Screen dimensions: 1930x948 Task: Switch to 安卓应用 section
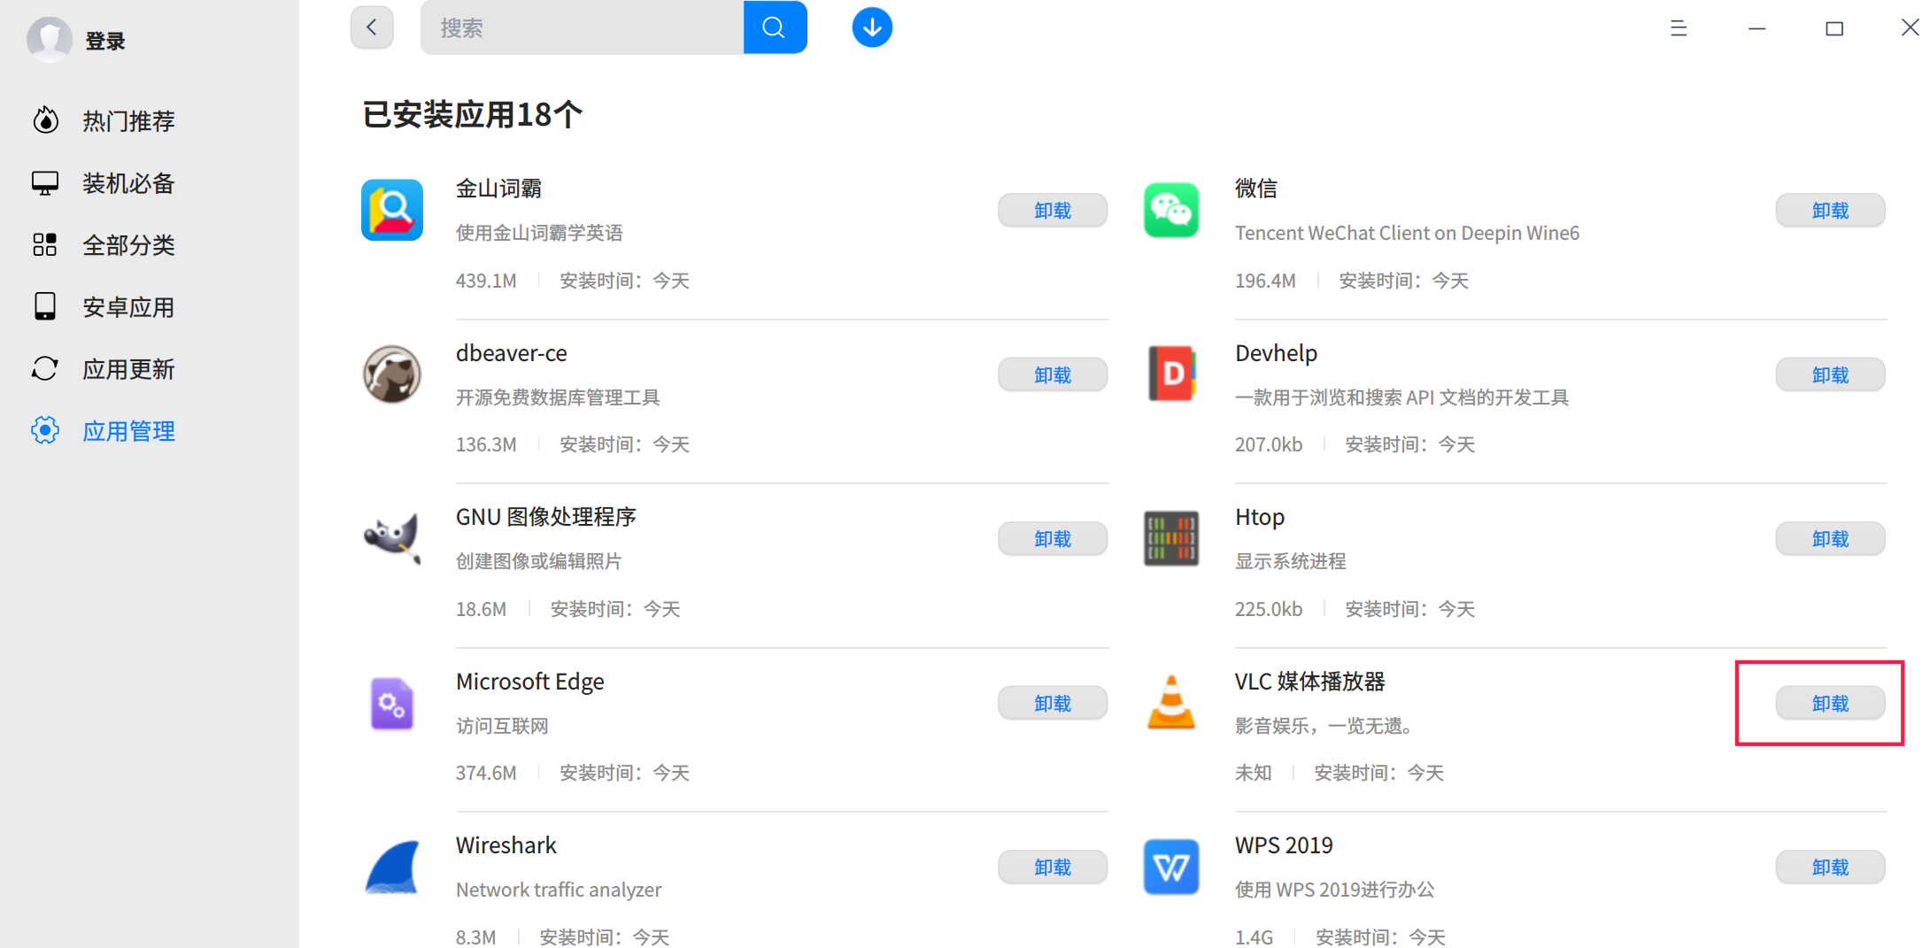coord(128,307)
